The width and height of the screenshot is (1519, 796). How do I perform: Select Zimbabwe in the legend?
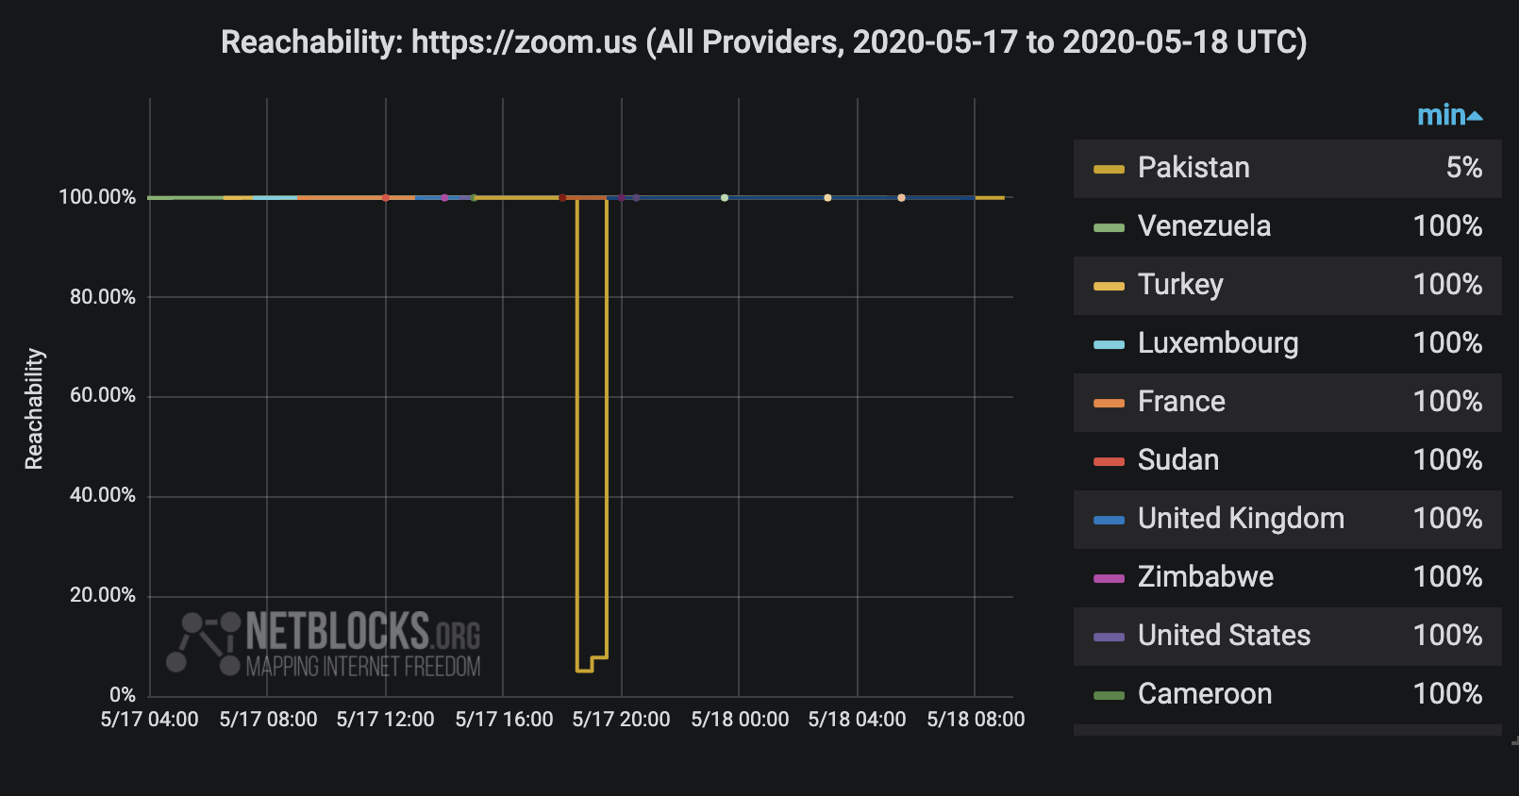[x=1205, y=577]
